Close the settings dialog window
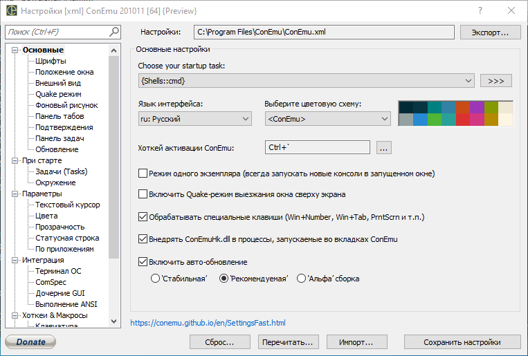Image resolution: width=528 pixels, height=356 pixels. (511, 11)
